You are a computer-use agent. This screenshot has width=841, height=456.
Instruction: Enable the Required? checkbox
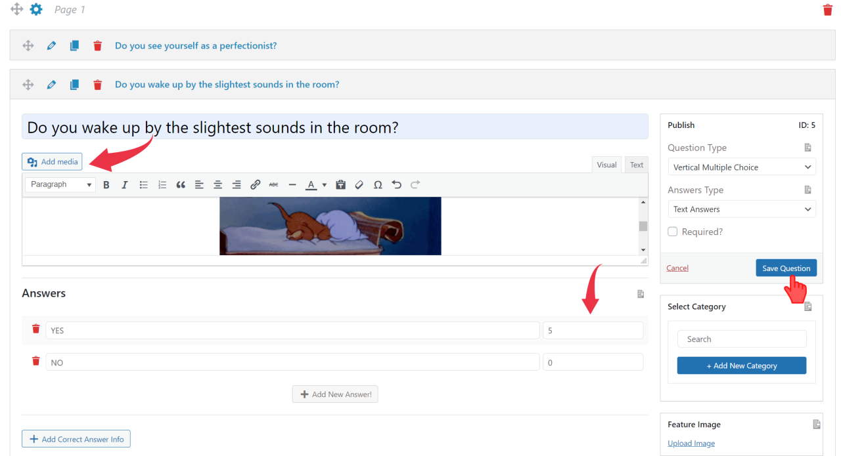click(672, 231)
